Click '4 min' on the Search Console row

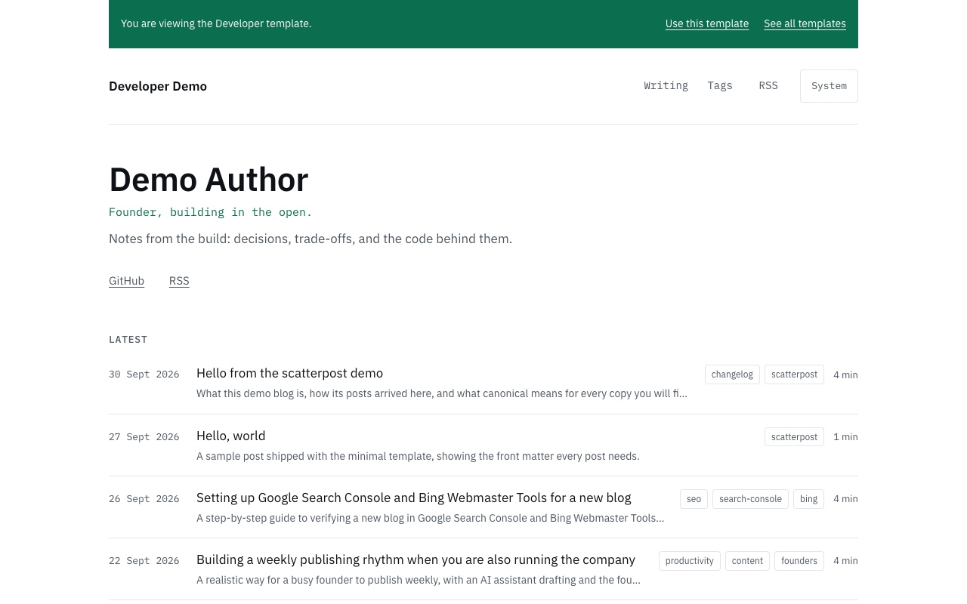(845, 499)
